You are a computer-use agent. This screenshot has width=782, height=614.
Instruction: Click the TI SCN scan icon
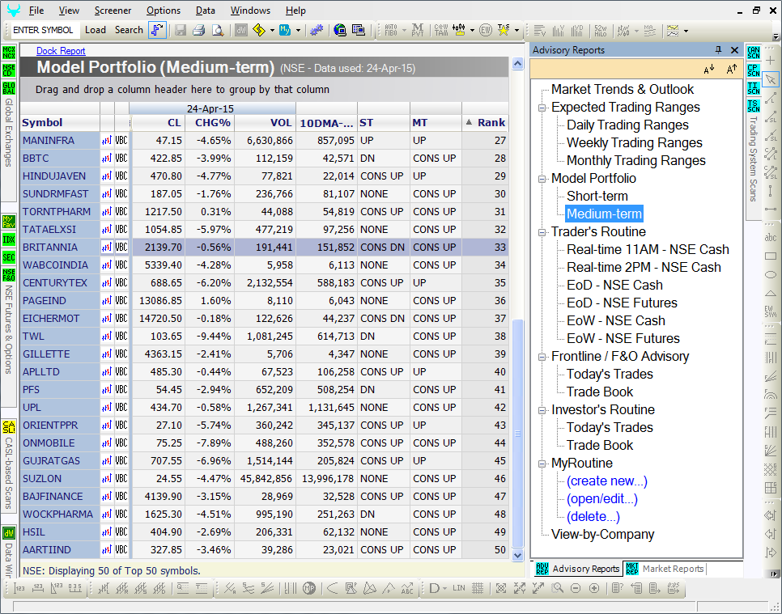pyautogui.click(x=754, y=88)
